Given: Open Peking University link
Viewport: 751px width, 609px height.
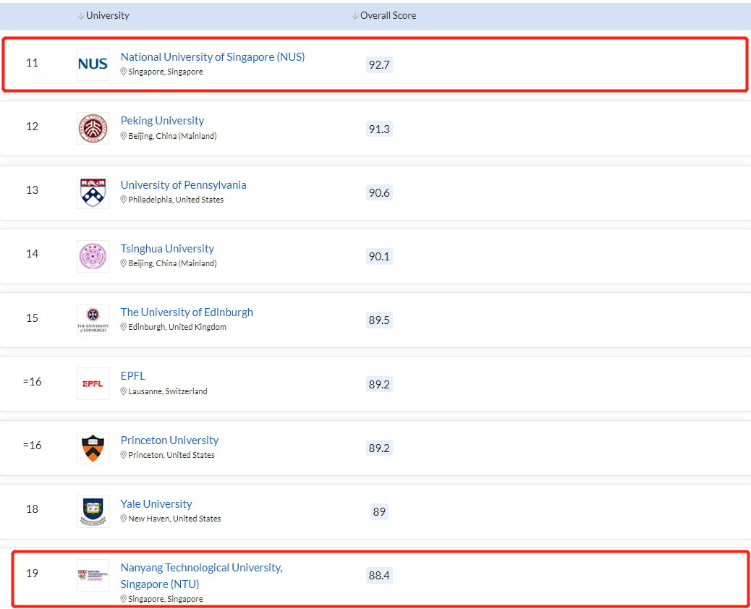Looking at the screenshot, I should 162,121.
